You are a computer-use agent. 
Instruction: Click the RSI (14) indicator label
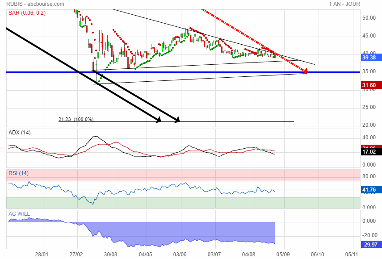pyautogui.click(x=18, y=173)
